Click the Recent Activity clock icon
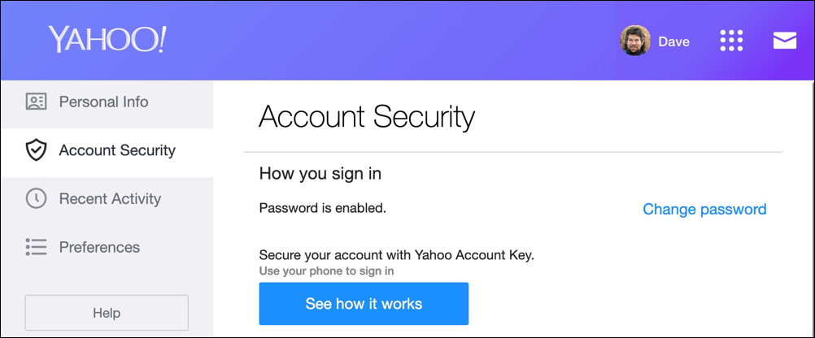Viewport: 815px width, 338px height. 36,199
